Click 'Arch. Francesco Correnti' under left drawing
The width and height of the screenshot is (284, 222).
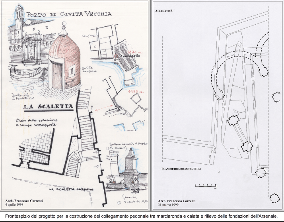[25, 200]
